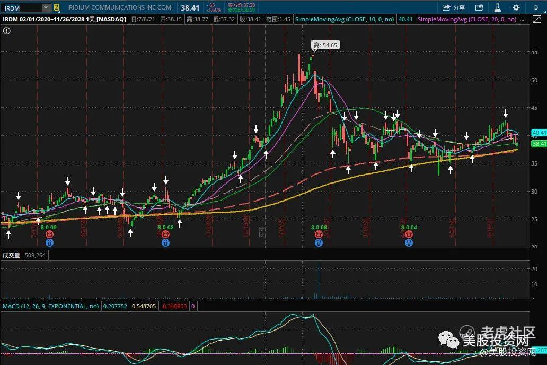The image size is (547, 365).
Task: Click the earnings phone icon under $-0.06
Action: [319, 234]
